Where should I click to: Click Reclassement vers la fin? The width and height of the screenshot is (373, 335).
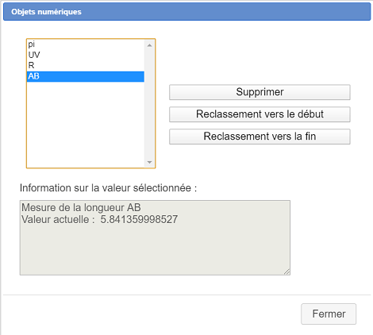point(260,137)
